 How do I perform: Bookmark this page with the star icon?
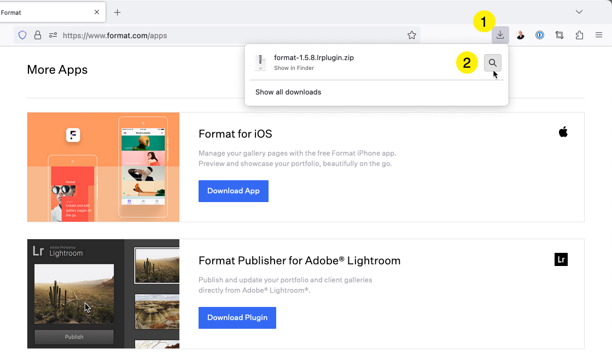coord(411,35)
